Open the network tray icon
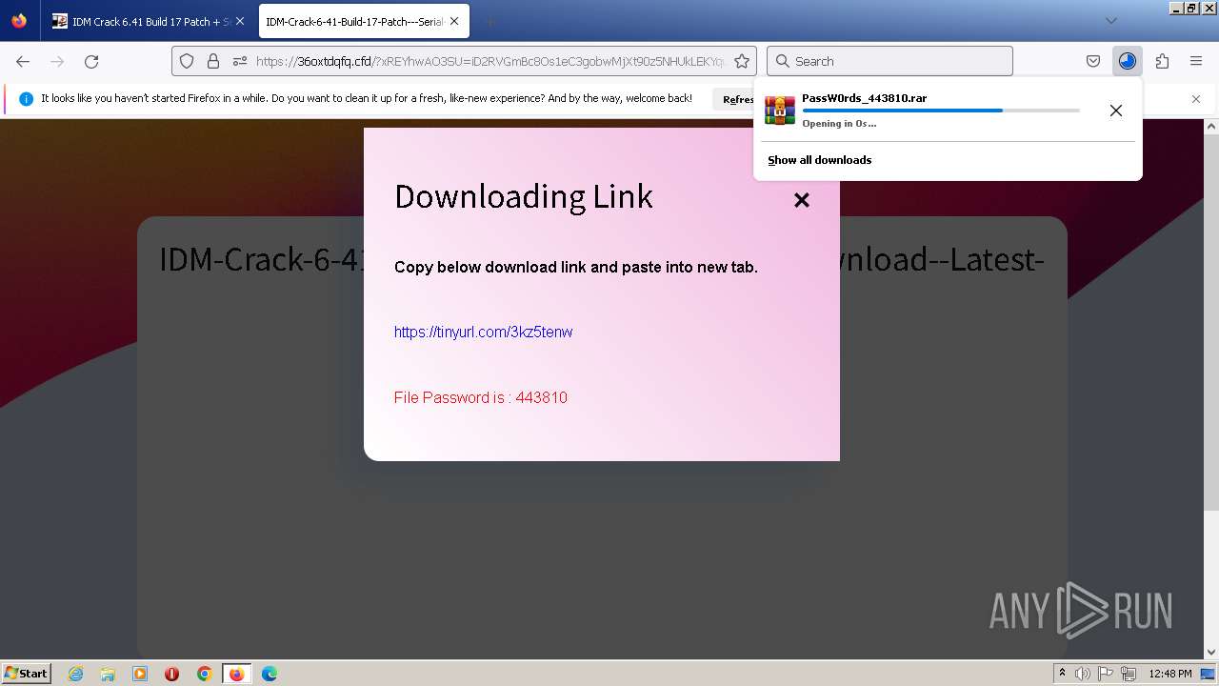 click(x=1129, y=674)
